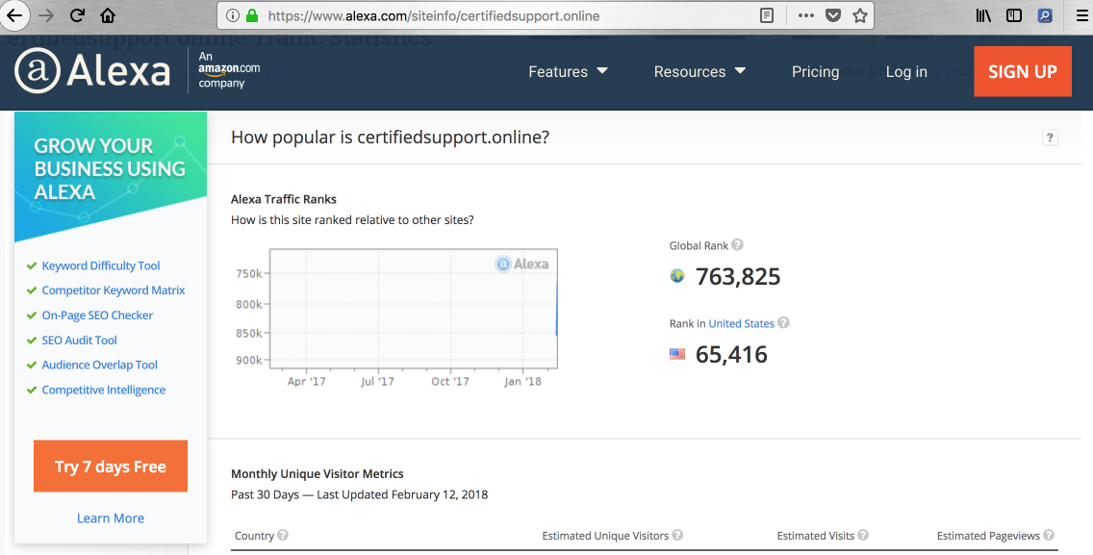Go to the browser home page

click(108, 15)
